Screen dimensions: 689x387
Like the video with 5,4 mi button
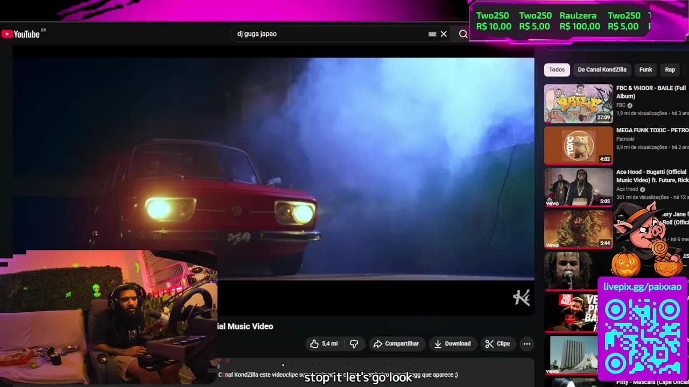click(x=324, y=343)
